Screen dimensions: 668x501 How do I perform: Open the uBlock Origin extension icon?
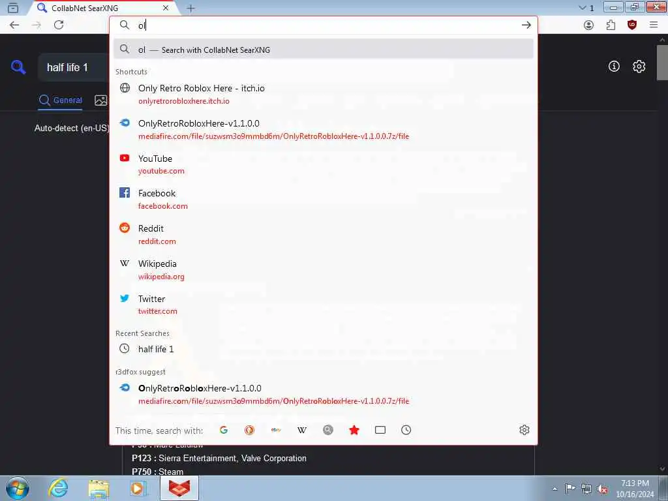pos(632,25)
